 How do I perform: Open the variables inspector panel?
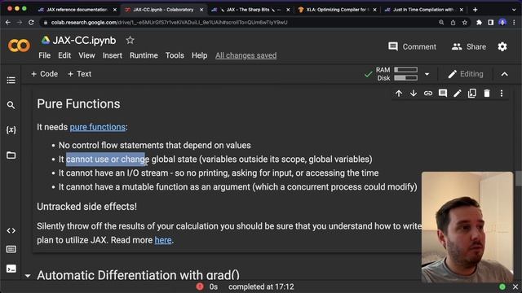11,130
